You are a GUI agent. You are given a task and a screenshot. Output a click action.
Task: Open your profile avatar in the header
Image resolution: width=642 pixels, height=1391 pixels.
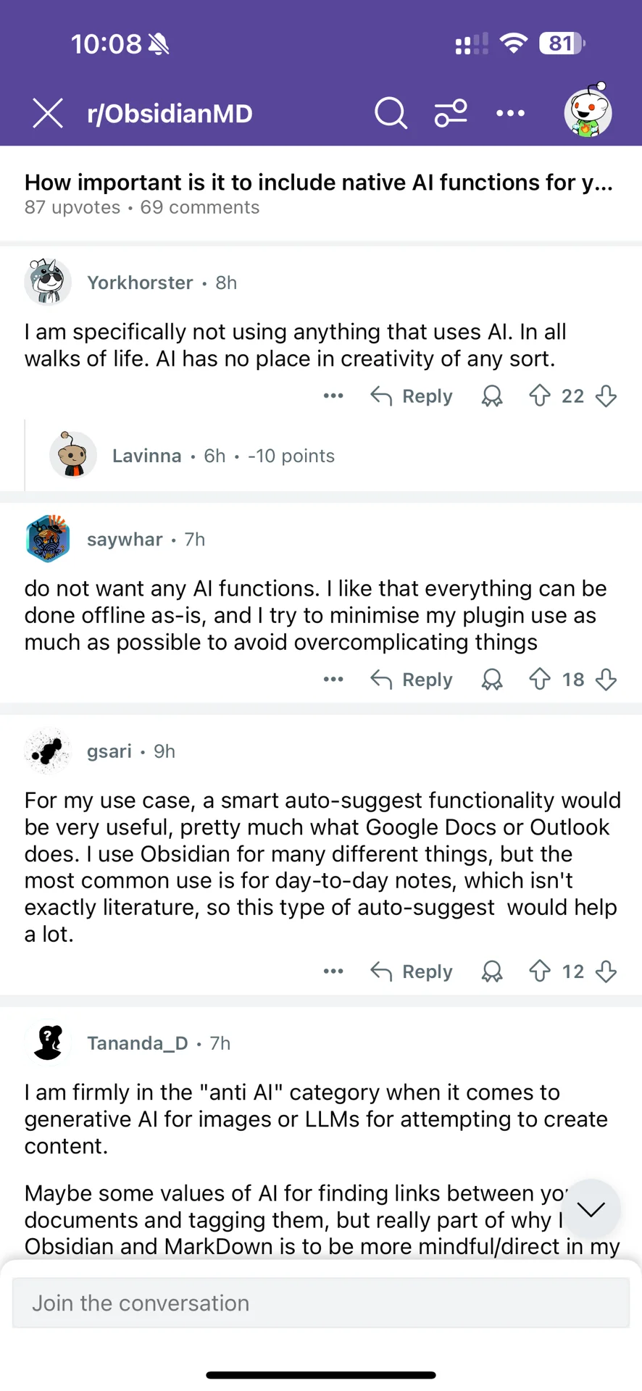[588, 112]
